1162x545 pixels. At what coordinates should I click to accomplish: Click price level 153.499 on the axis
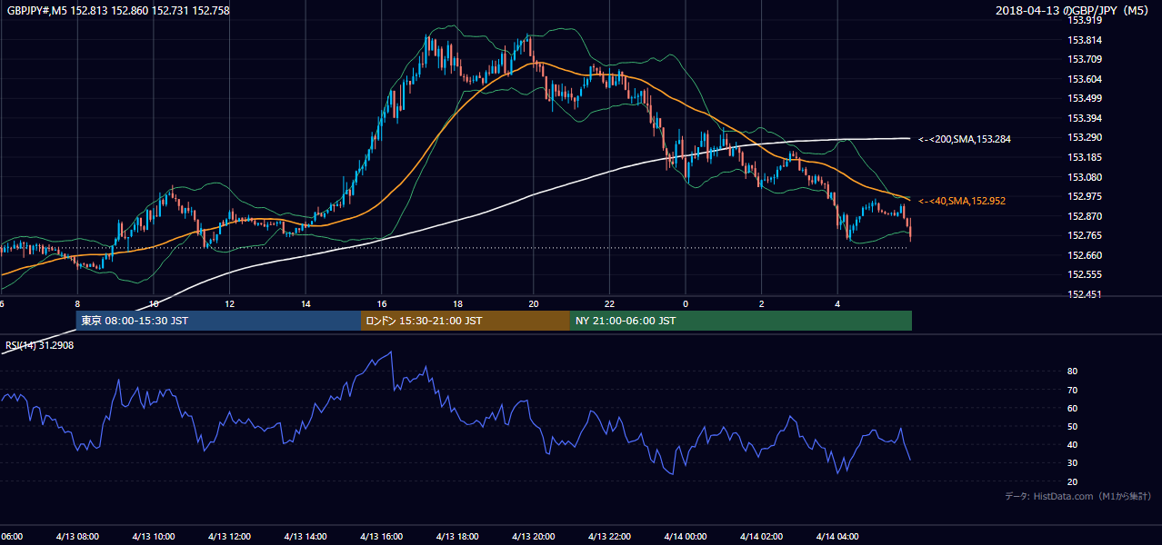click(x=1085, y=99)
